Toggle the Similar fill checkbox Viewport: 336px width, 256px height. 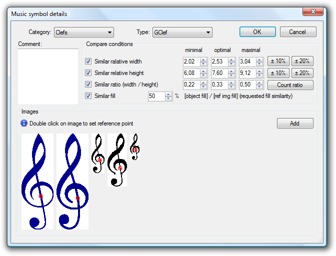coord(88,96)
